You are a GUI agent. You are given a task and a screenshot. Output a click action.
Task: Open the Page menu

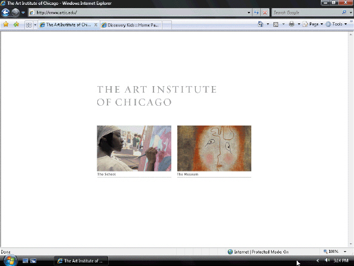click(x=313, y=24)
